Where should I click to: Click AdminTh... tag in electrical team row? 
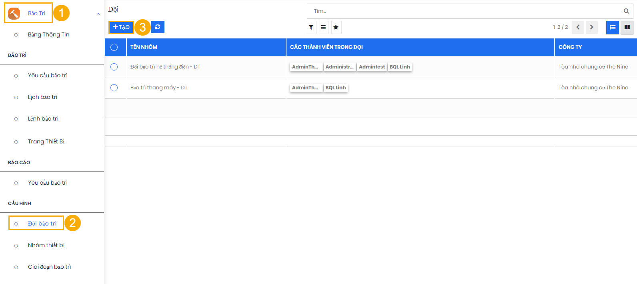(x=306, y=67)
